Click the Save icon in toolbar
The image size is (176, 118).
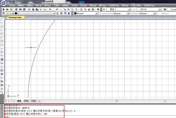coord(11,9)
